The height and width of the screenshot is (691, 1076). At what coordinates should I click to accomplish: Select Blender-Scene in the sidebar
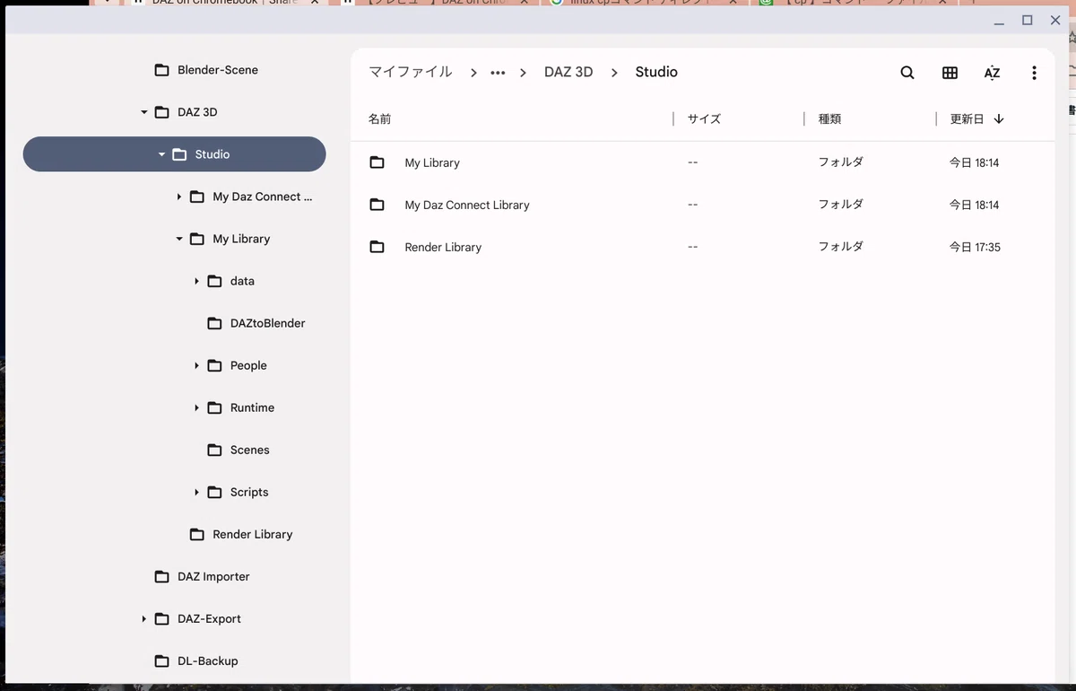coord(218,70)
